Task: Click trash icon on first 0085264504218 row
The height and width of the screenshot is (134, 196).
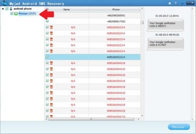Action: (51, 63)
